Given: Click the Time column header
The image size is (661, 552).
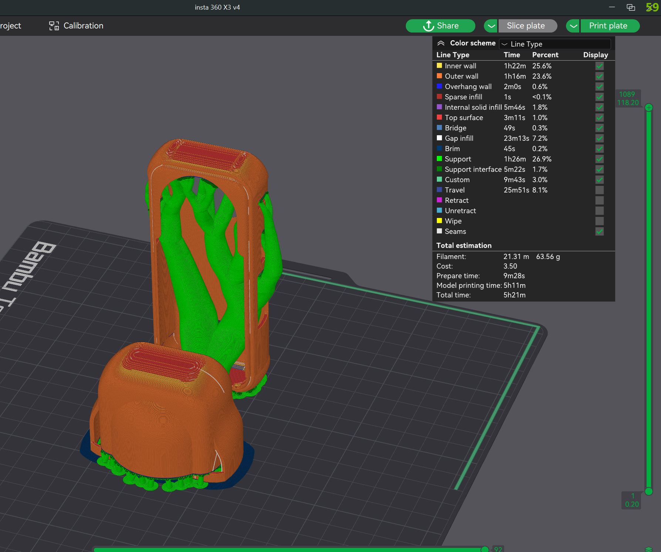Looking at the screenshot, I should 512,55.
